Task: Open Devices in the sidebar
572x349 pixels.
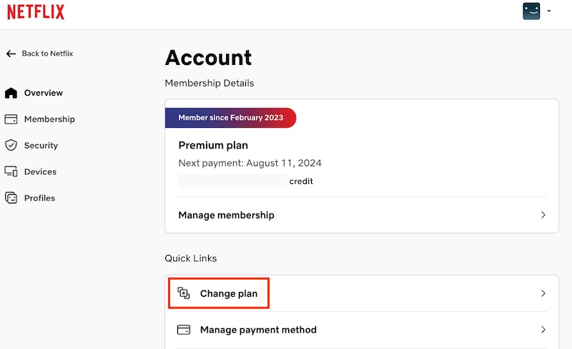Action: tap(40, 171)
